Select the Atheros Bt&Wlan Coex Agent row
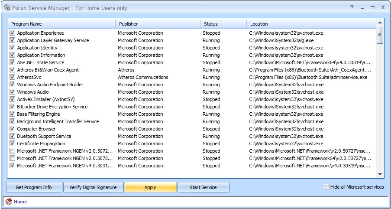This screenshot has height=209, width=391. coord(192,70)
